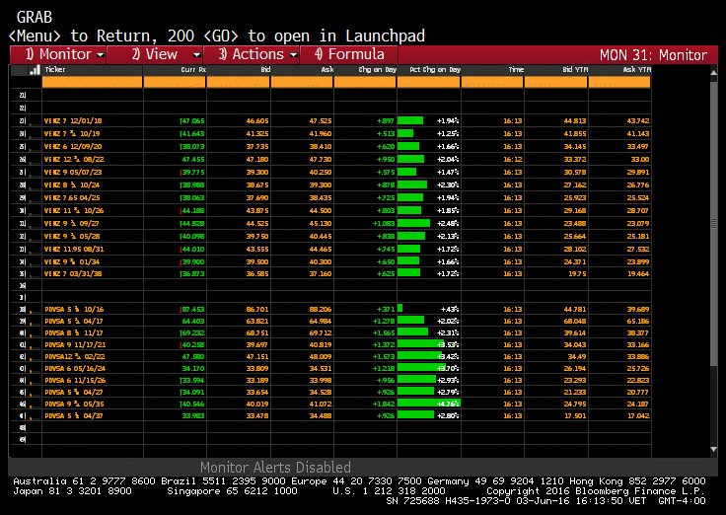Focus the orange filter field under Pct Chg on Day
This screenshot has height=515, width=726.
(x=429, y=83)
